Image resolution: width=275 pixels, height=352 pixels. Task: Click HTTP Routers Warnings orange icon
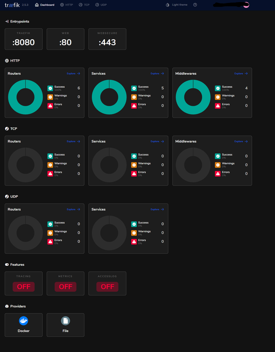(50, 97)
